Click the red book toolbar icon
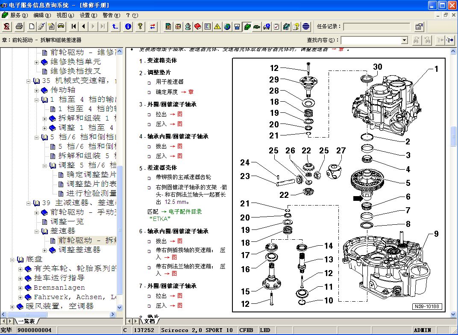Screen dimensions: 458x335 coord(198,26)
